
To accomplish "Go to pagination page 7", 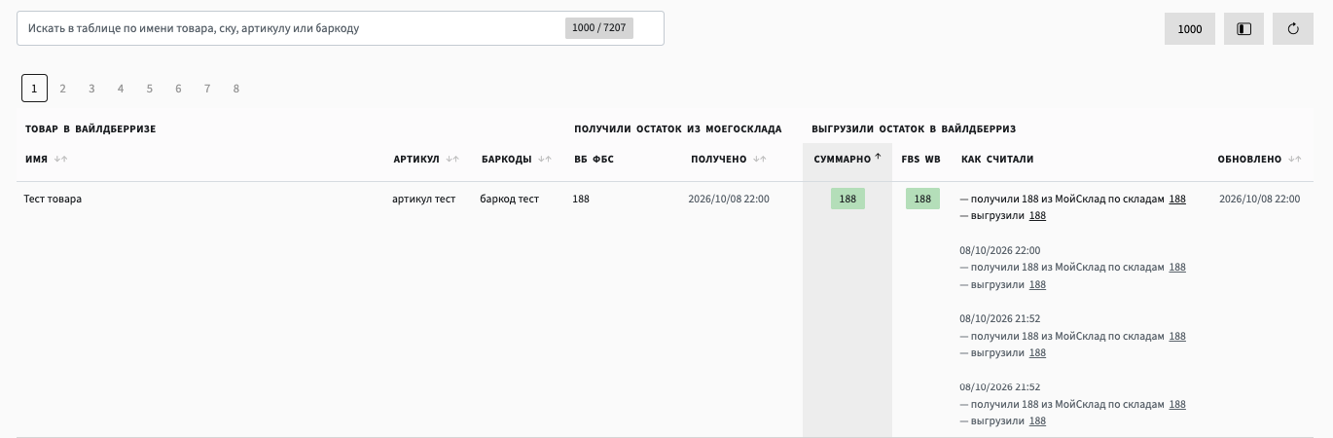I will point(207,89).
